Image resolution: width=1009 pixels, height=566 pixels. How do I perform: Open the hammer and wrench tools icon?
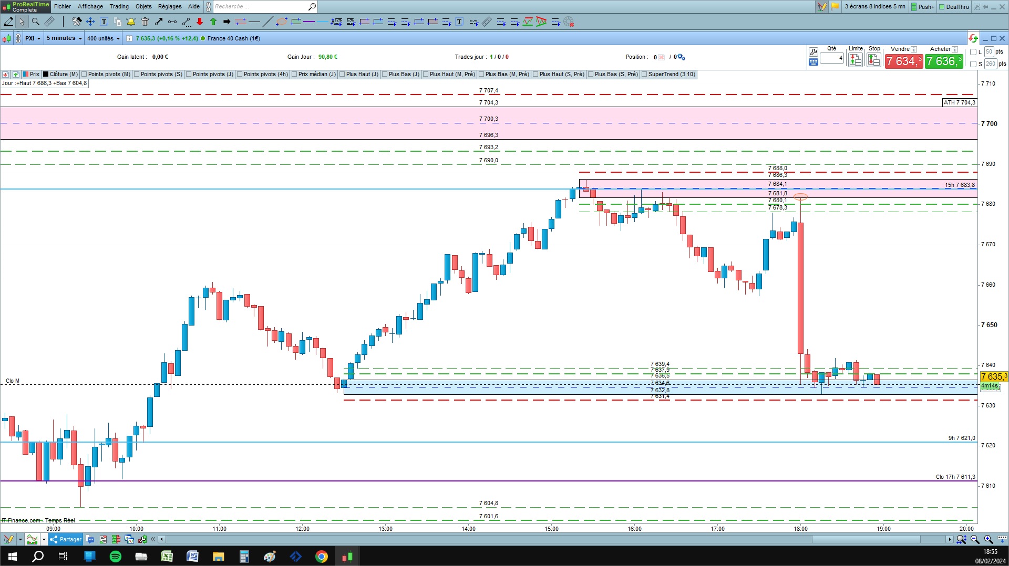click(77, 22)
